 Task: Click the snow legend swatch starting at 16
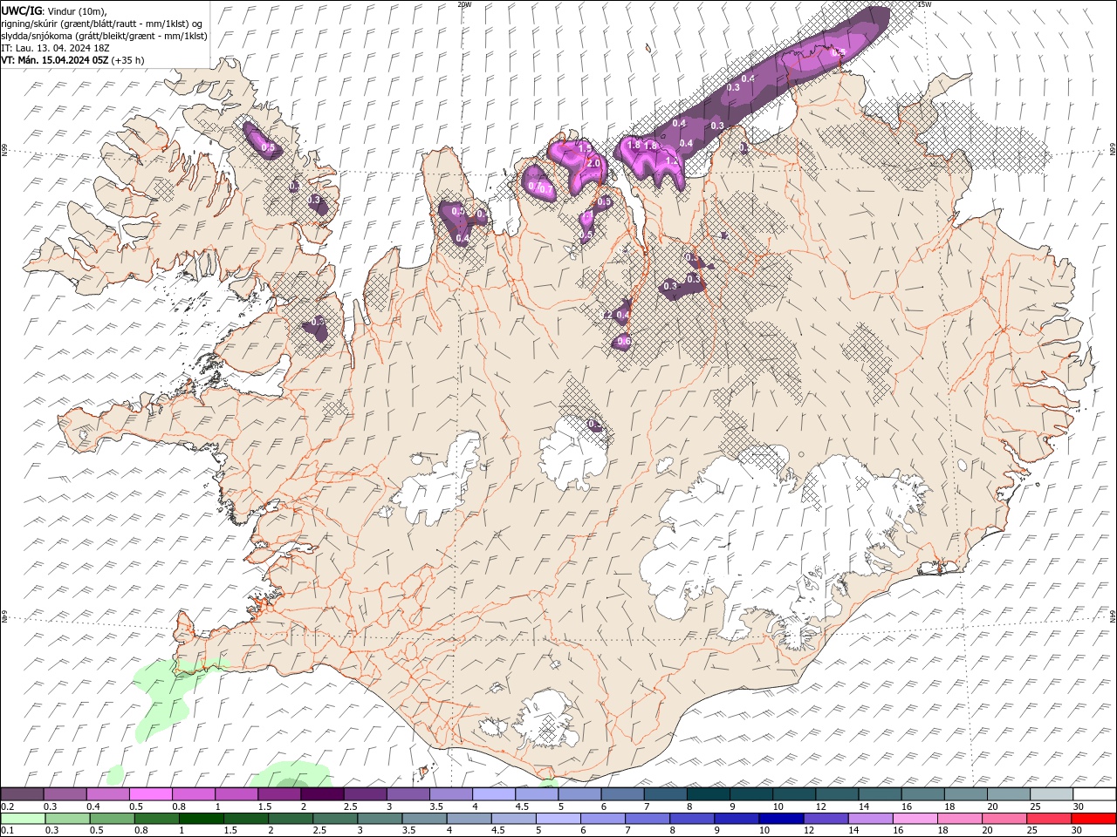923,794
